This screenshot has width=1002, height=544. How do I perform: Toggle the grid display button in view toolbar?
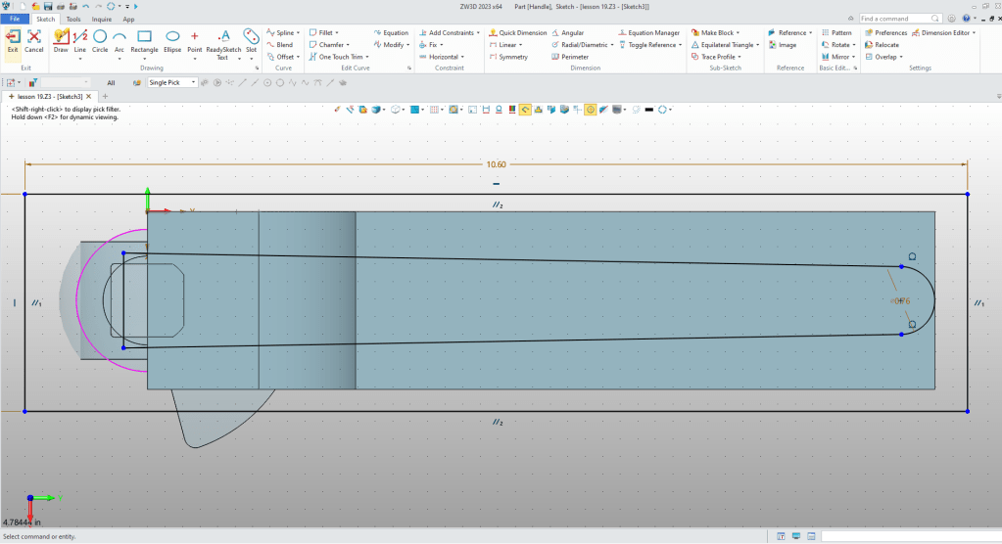(x=435, y=110)
